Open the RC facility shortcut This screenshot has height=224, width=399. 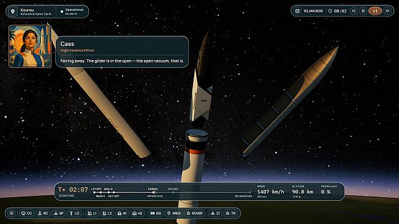(x=43, y=214)
